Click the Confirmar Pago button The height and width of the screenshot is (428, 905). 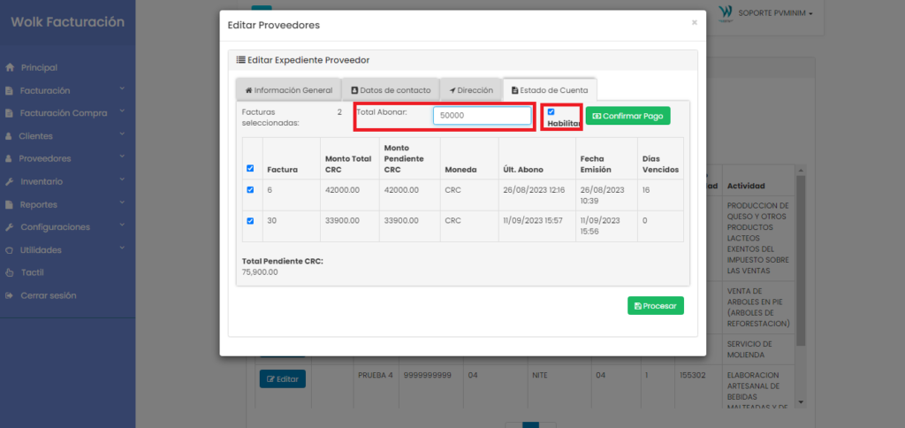pyautogui.click(x=628, y=116)
